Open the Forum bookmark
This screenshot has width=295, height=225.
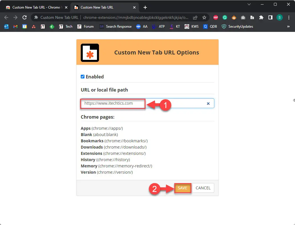click(85, 27)
